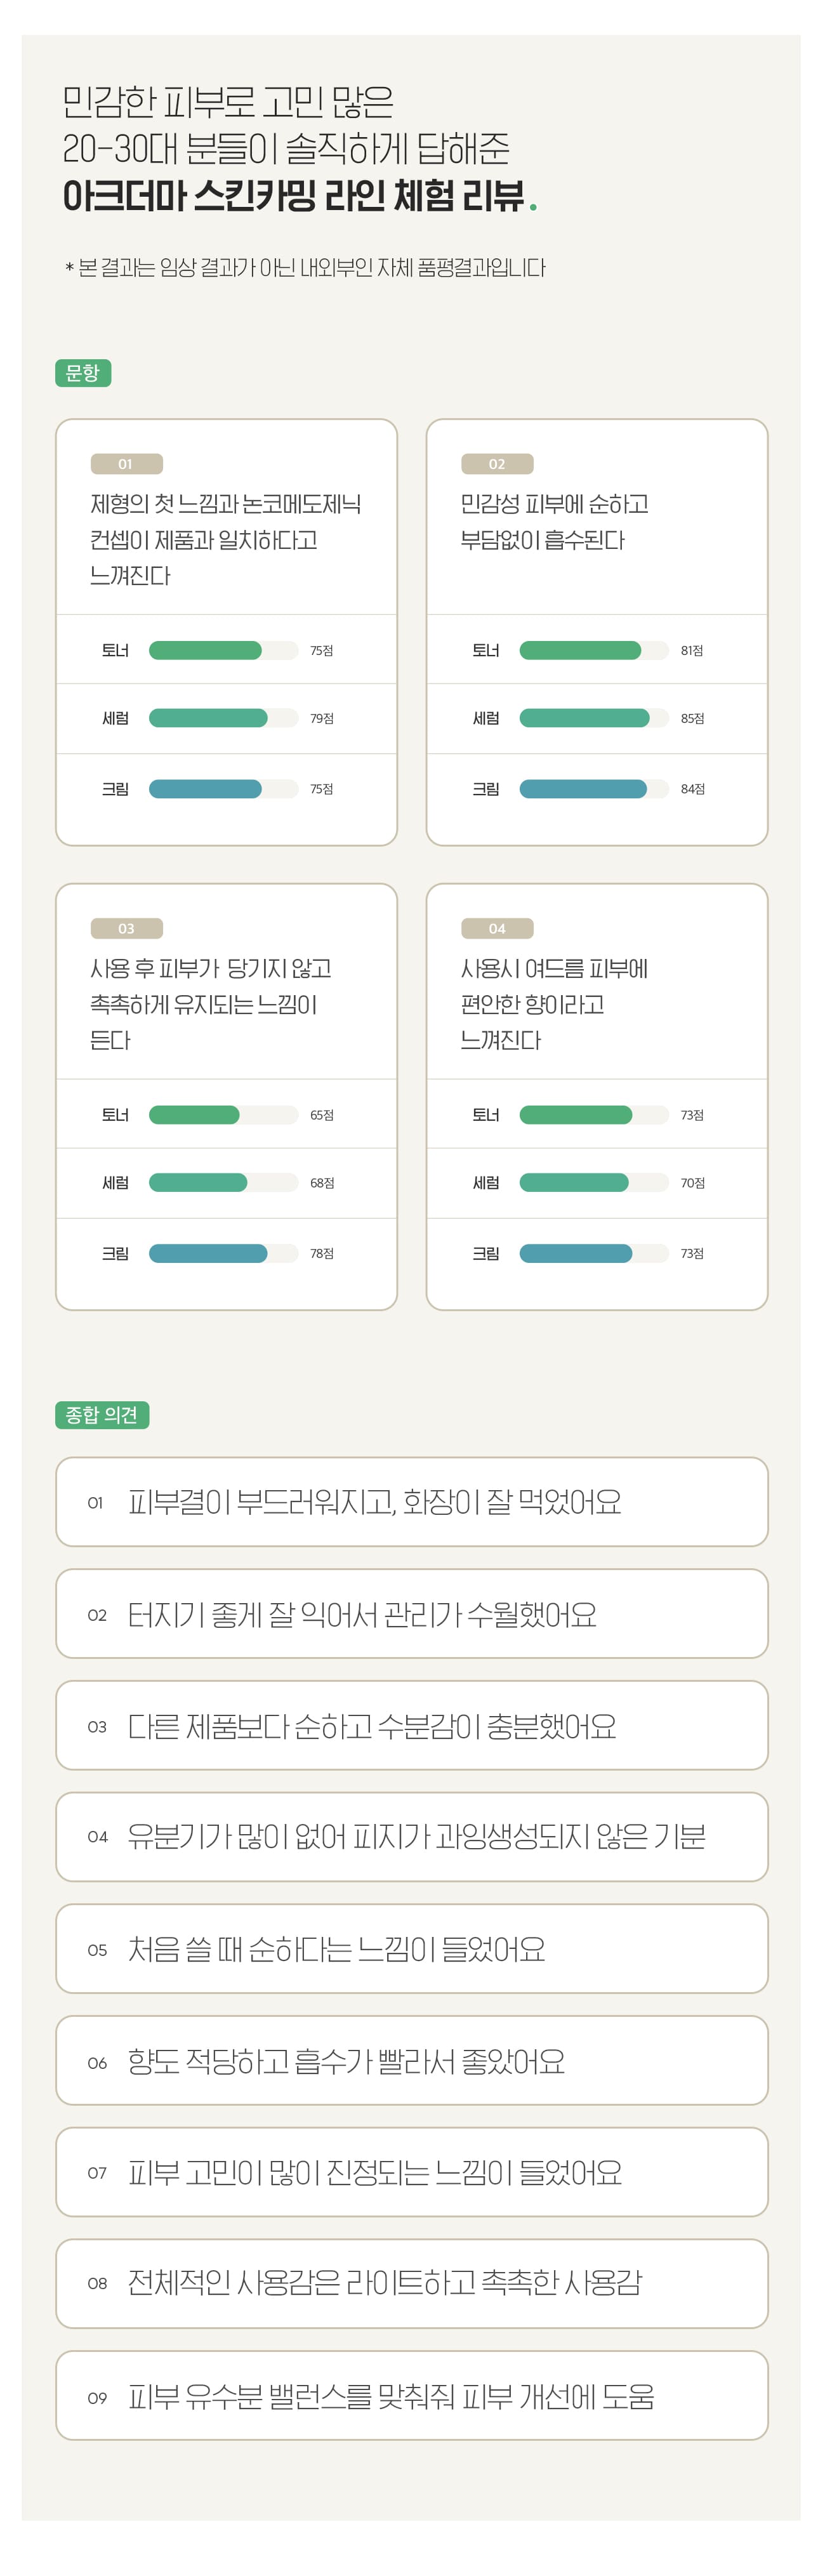Click the 토너 progress bar showing 65점

click(223, 1115)
